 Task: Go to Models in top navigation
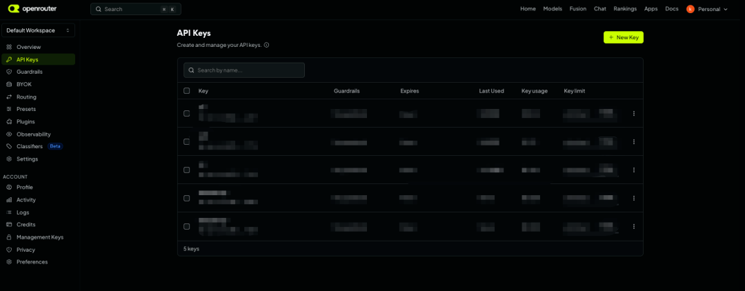[553, 9]
